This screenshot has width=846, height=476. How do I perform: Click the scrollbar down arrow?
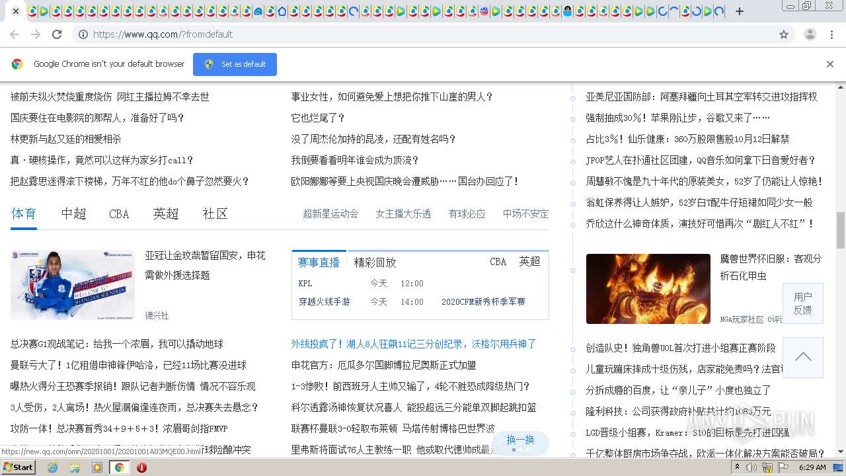(840, 452)
